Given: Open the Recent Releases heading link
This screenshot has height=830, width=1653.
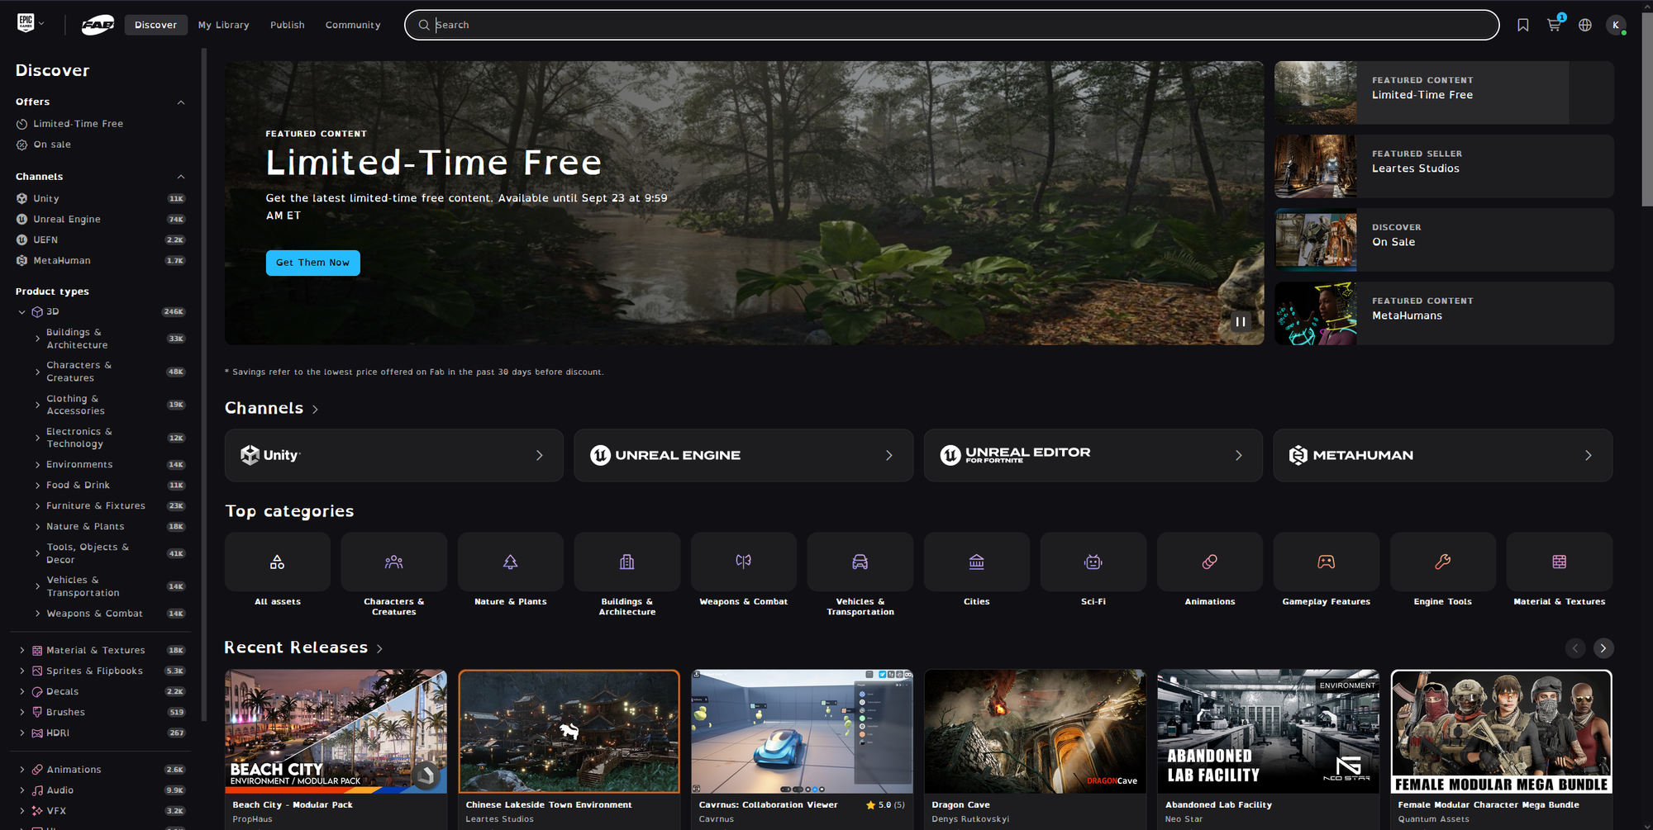Looking at the screenshot, I should (x=303, y=647).
